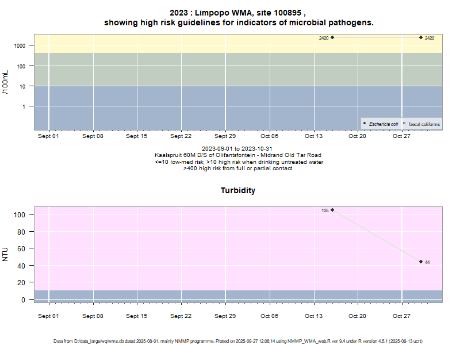Click the blue data source footer text

point(238,341)
